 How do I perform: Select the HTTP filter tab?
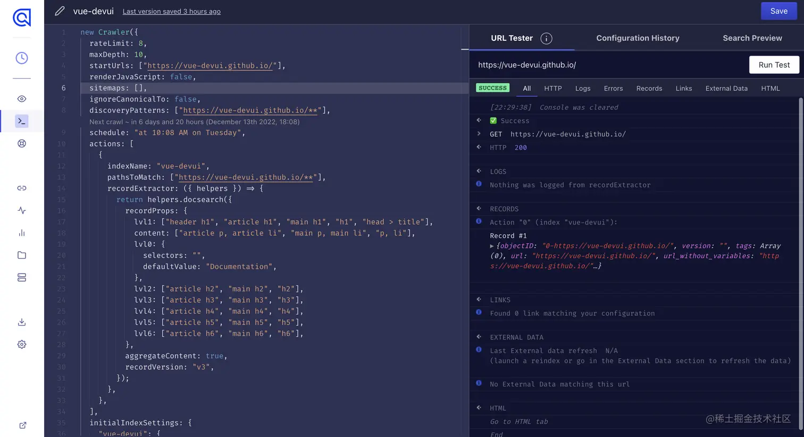click(x=553, y=89)
